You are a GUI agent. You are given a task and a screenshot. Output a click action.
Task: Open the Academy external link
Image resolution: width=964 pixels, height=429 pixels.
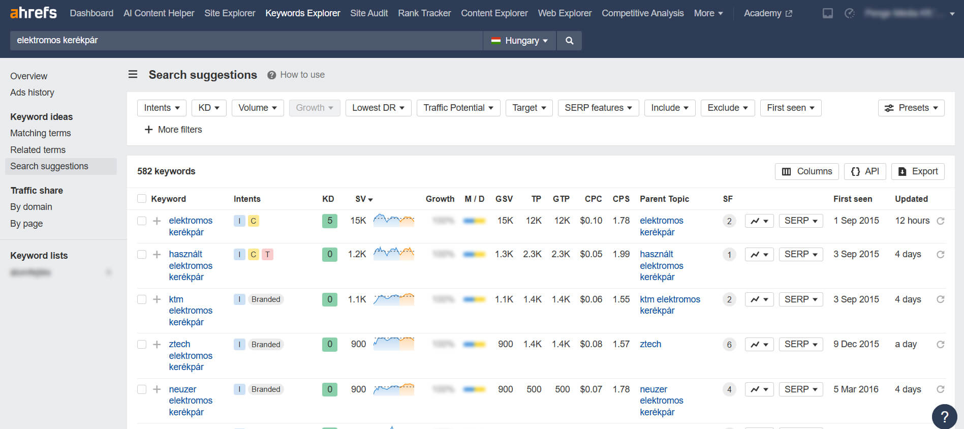point(768,13)
